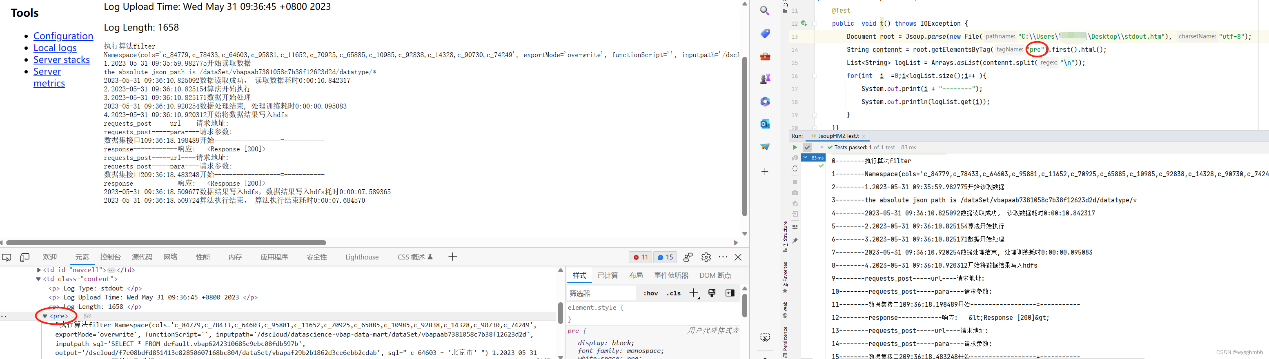Toggle auto-test icon in Run toolbar
1269x359 pixels.
pos(795,168)
